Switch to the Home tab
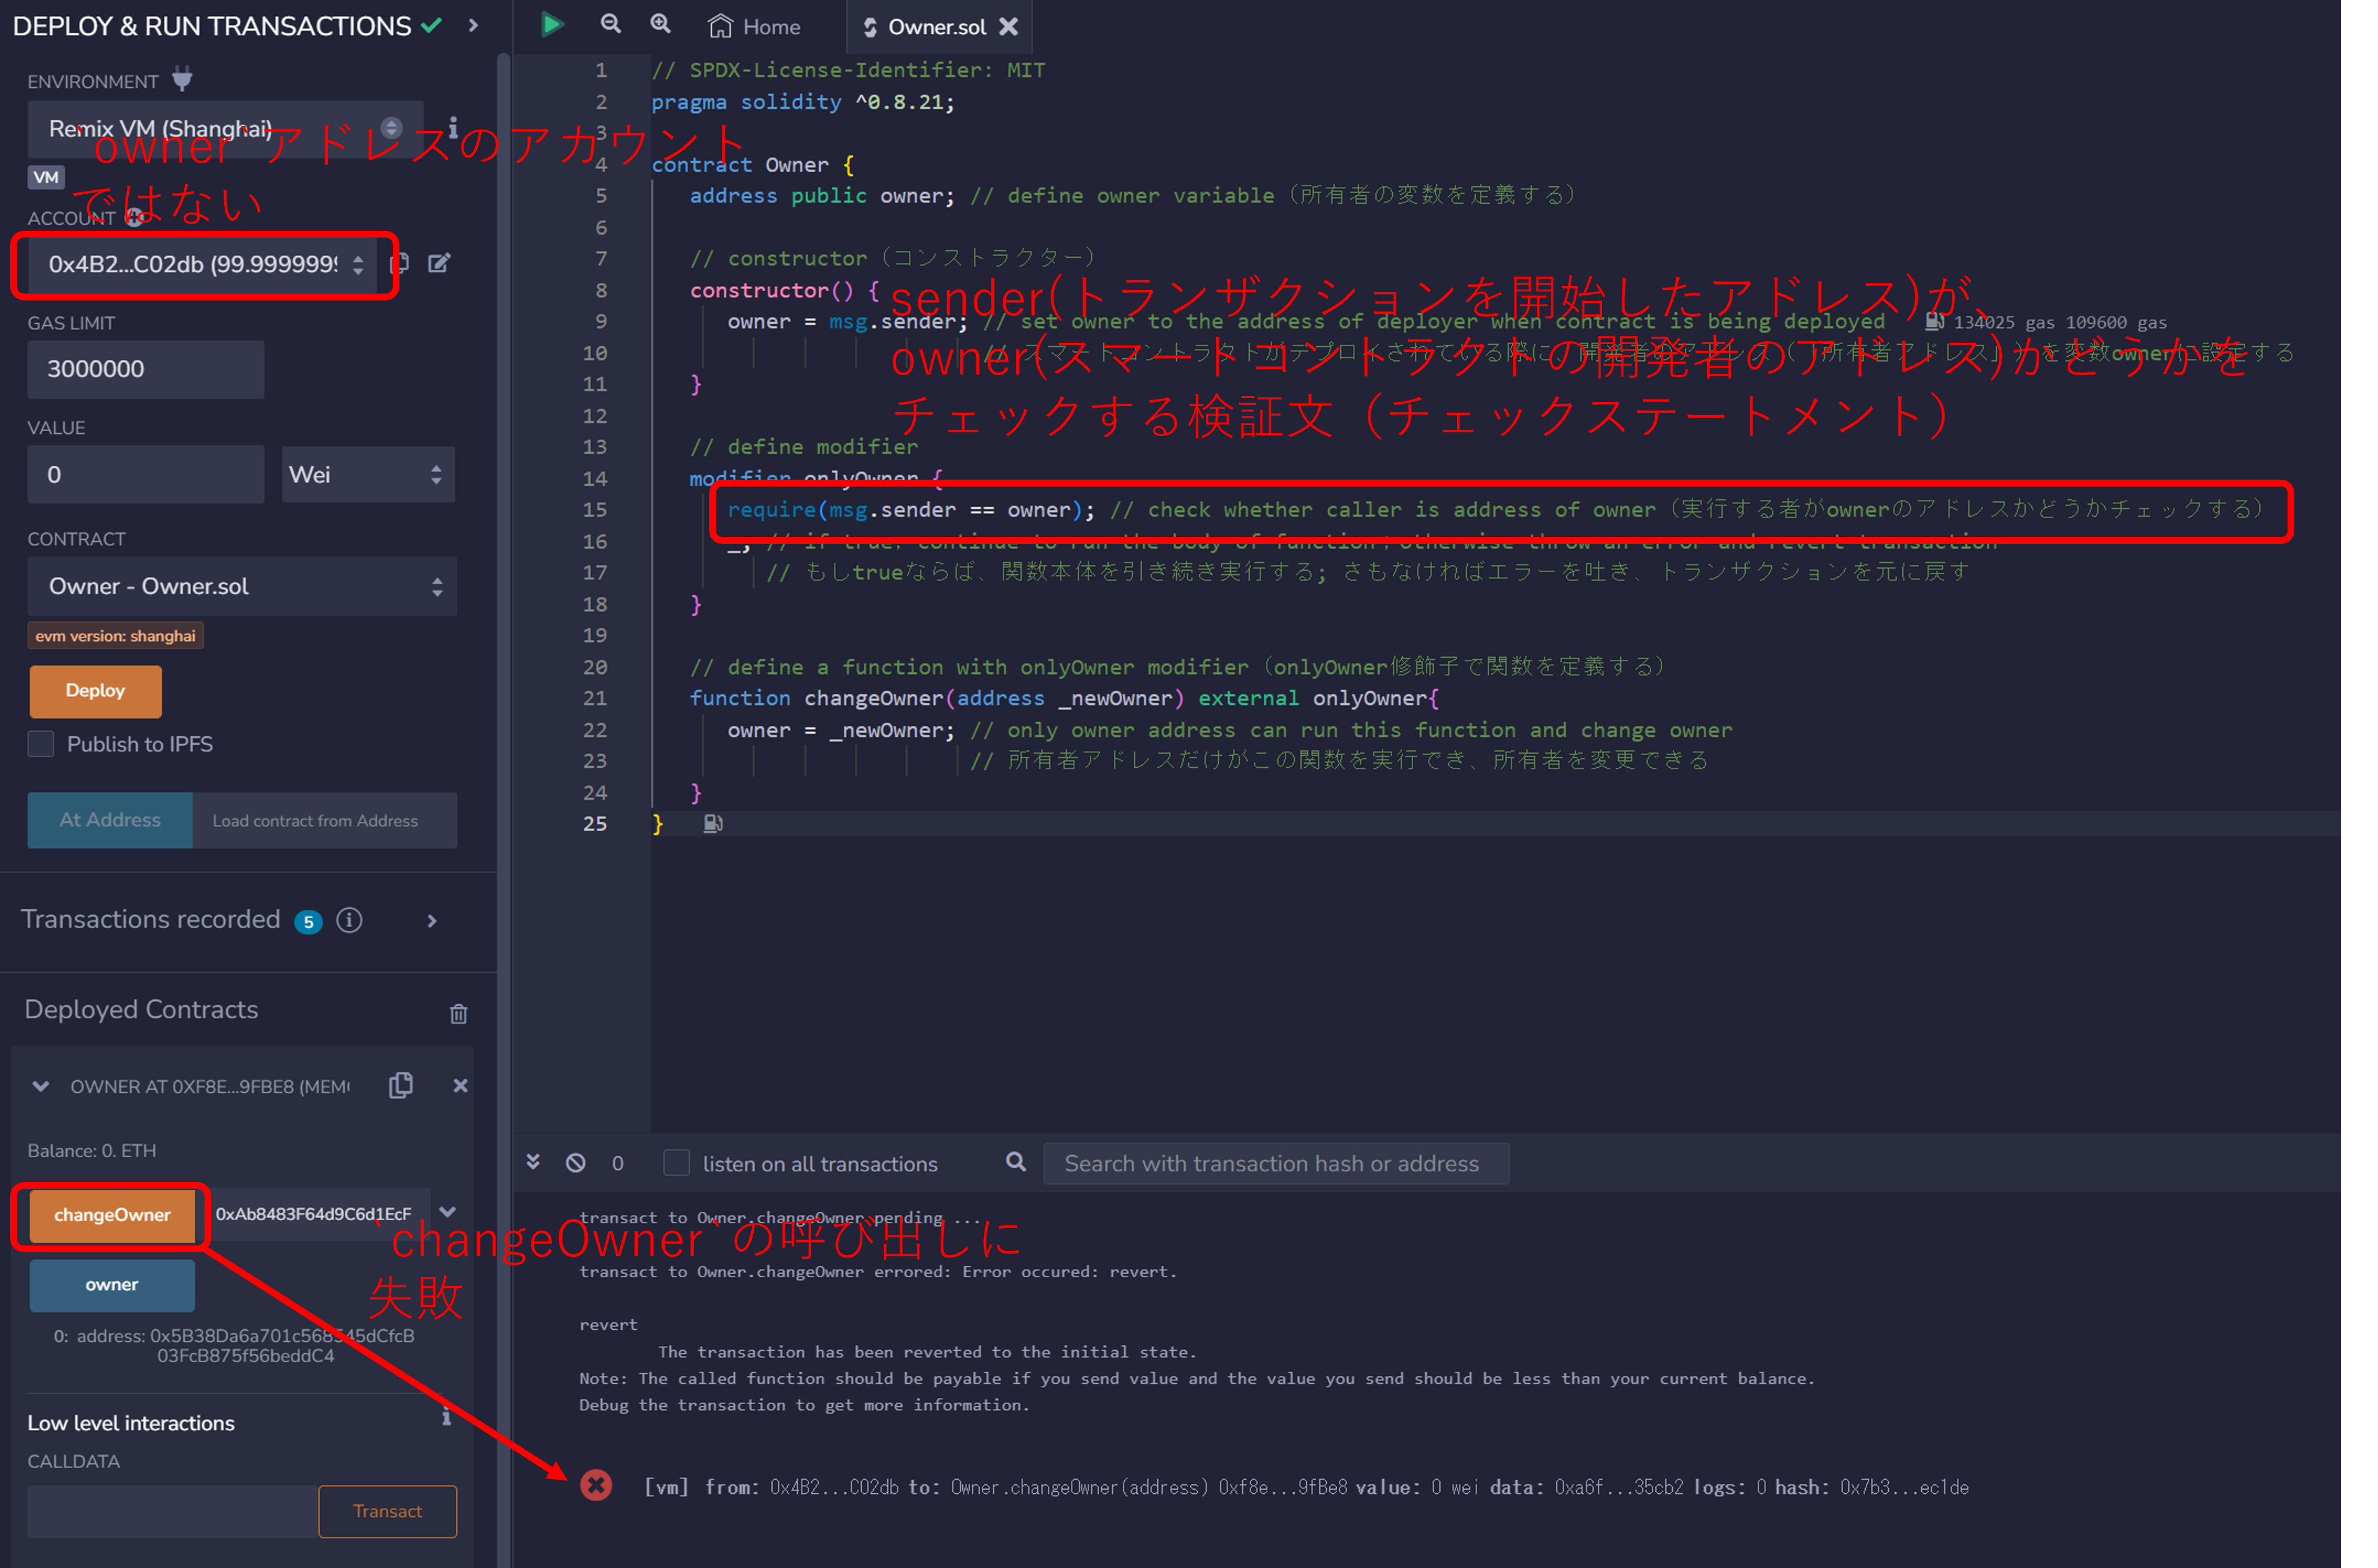Screen dimensions: 2378x1568 (x=754, y=27)
